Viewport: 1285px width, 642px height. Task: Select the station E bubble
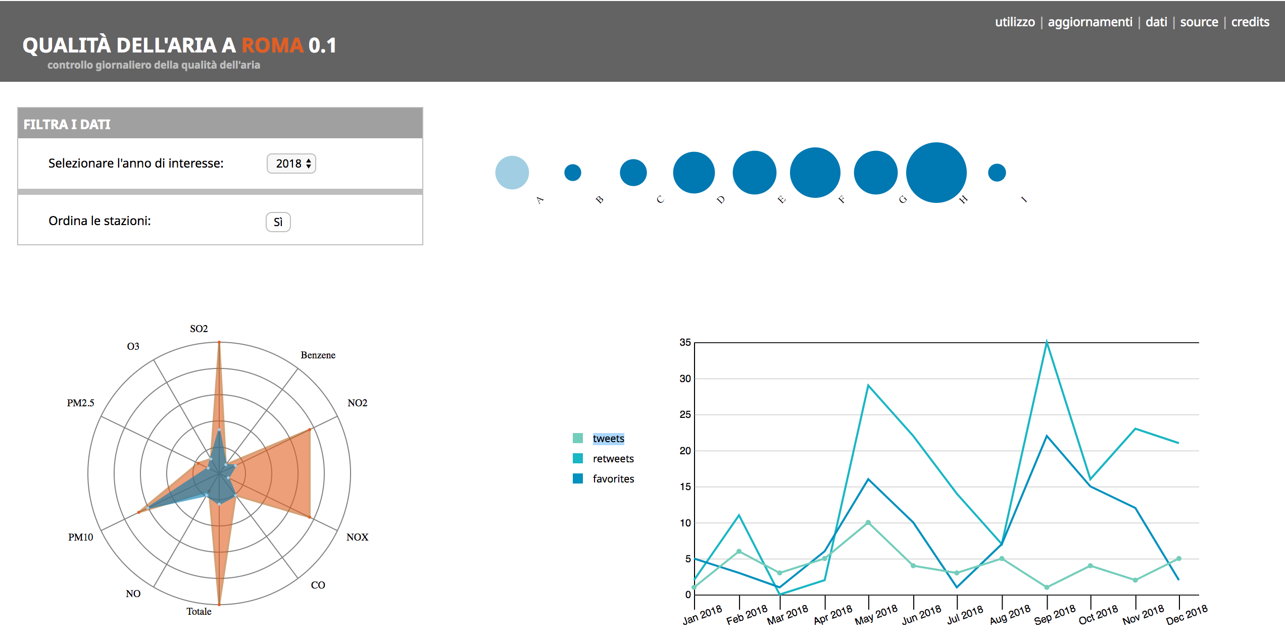pos(754,173)
